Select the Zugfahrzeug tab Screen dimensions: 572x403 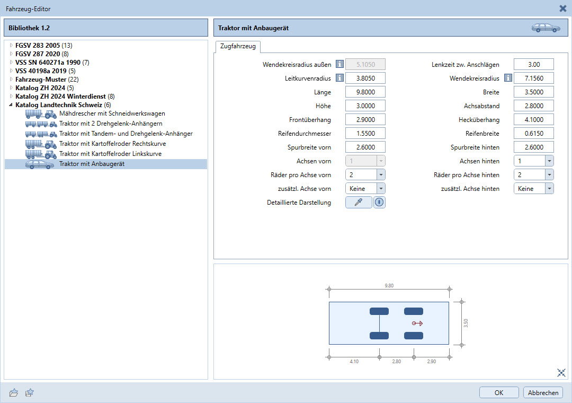coord(238,47)
